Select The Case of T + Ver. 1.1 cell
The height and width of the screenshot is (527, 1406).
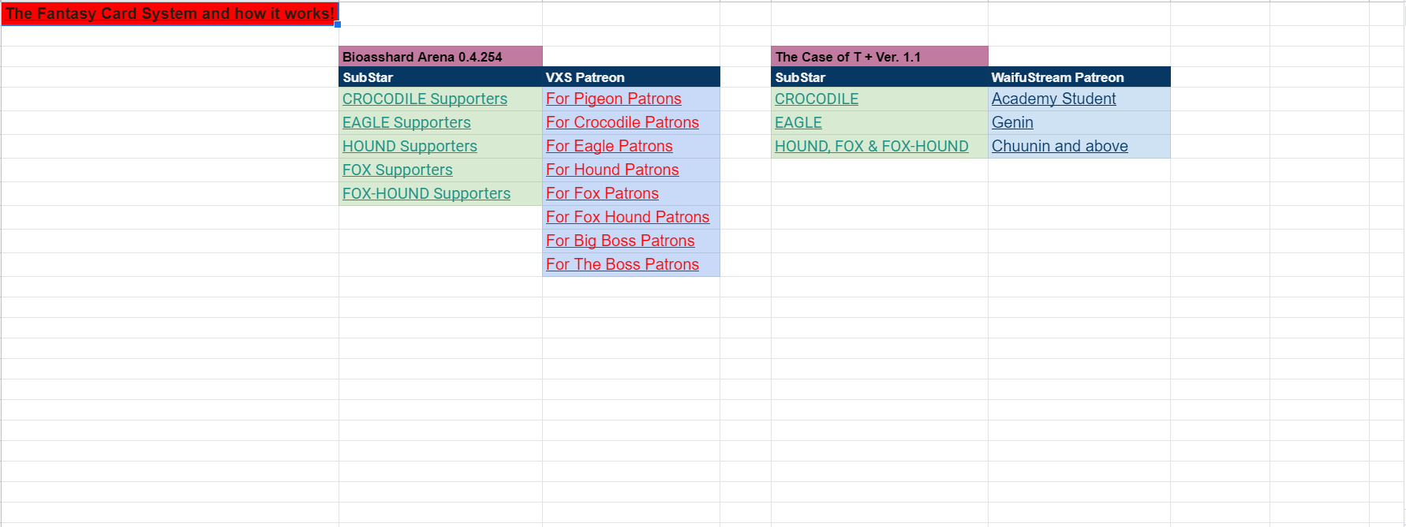click(880, 57)
